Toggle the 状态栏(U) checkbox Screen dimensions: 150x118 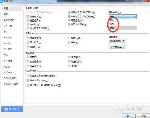pos(28,25)
